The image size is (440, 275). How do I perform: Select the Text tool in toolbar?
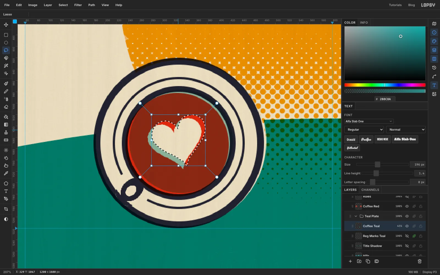[6, 191]
